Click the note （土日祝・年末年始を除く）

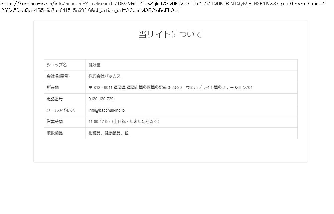(136, 122)
